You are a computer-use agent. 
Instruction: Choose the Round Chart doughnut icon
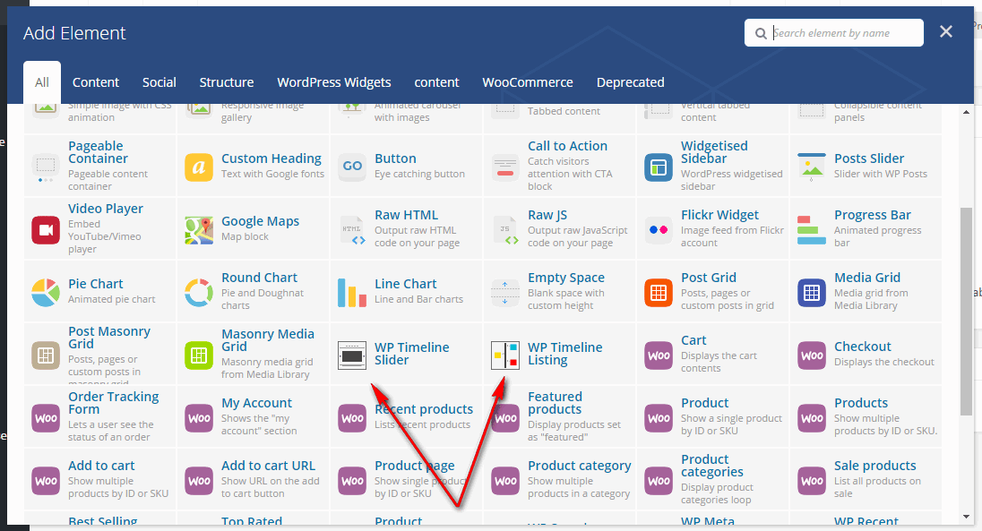(199, 292)
